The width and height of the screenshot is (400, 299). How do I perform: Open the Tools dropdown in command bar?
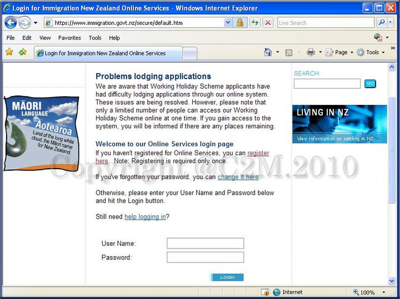click(x=371, y=52)
